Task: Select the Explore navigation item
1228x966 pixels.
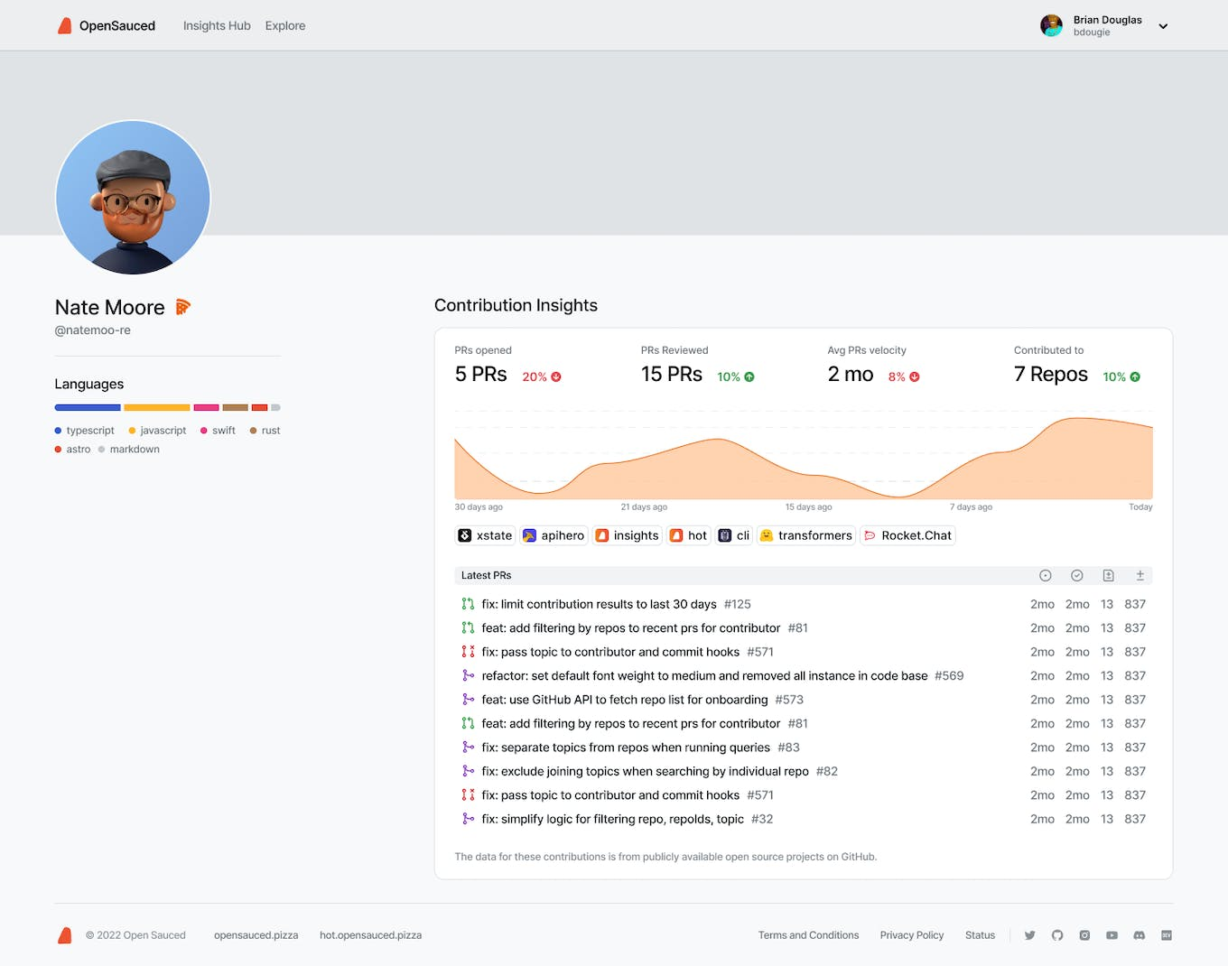Action: tap(284, 25)
